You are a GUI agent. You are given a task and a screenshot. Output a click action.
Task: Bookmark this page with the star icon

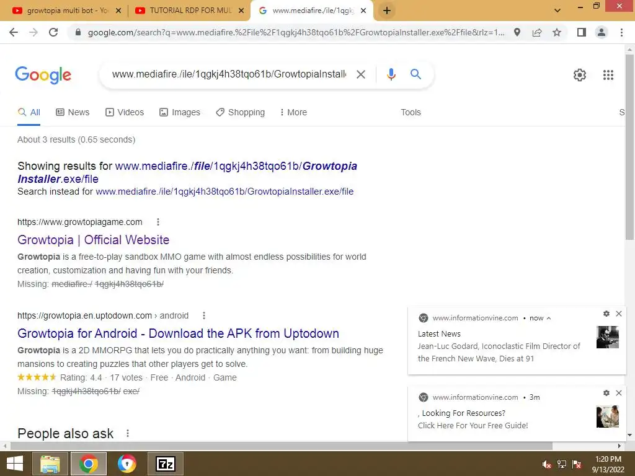tap(557, 32)
